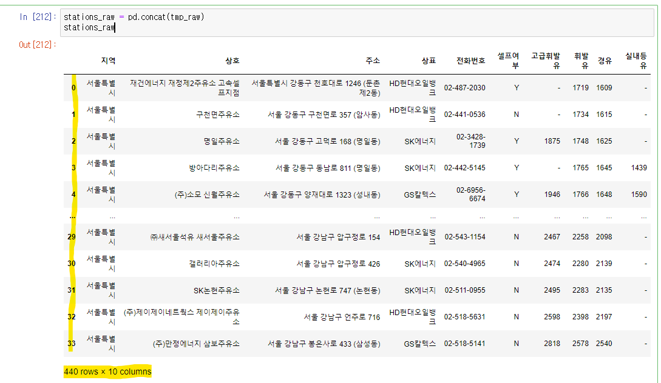This screenshot has height=383, width=661.
Task: Click the 주소 column header
Action: pos(373,61)
